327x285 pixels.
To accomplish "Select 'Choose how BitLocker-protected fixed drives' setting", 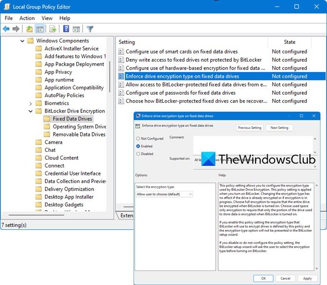I will pyautogui.click(x=196, y=101).
